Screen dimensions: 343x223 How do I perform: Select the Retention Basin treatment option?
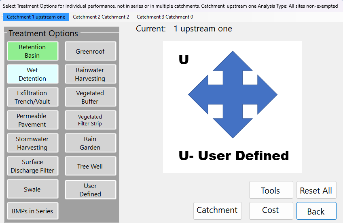click(x=32, y=51)
